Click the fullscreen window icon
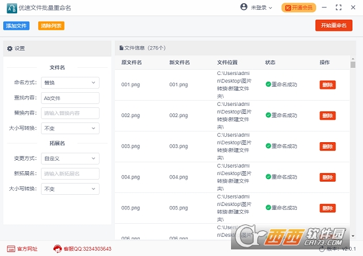363x256 pixels. tap(339, 7)
